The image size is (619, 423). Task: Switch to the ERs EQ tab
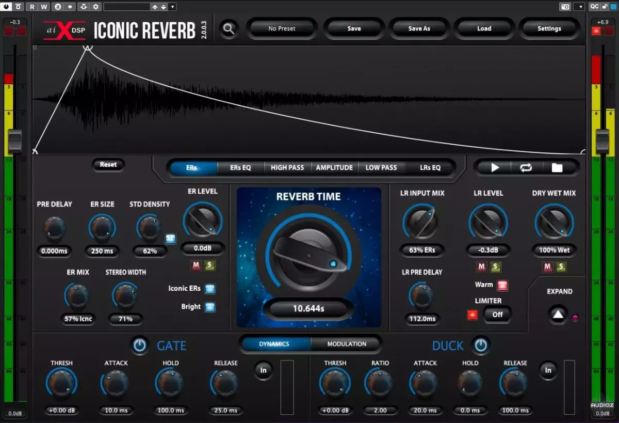click(240, 167)
